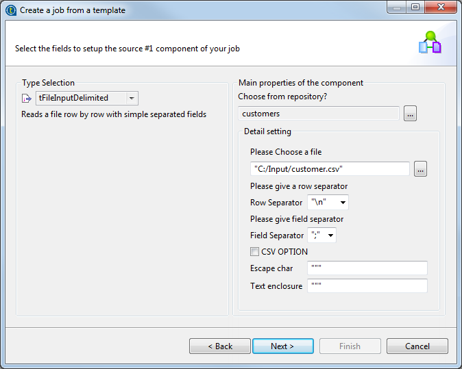Expand the tFileInputDelimited type dropdown
462x369 pixels.
132,99
